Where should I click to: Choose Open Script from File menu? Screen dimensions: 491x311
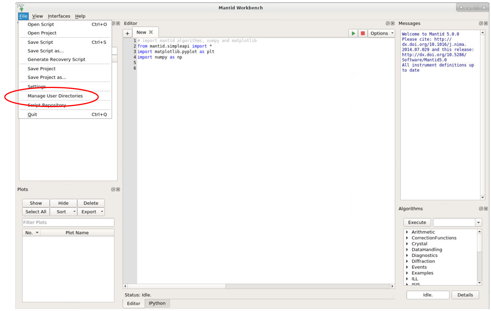pos(65,24)
